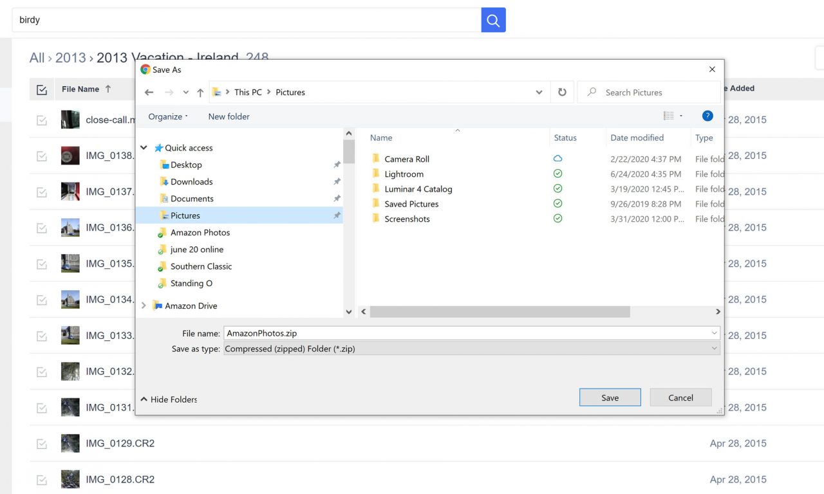Click the Up one level arrow

point(200,93)
